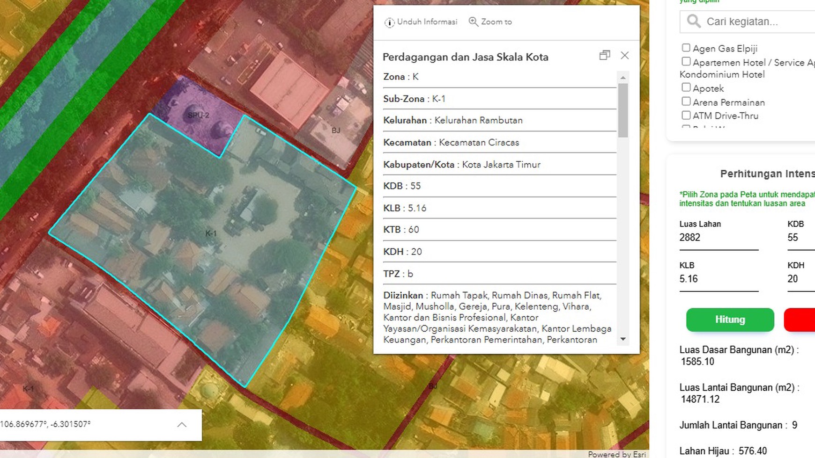Screen dimensions: 815x458
Task: Click Luas Dasar Bangunan value 1585.10
Action: (697, 362)
